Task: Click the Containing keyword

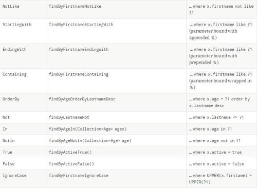Action: pyautogui.click(x=14, y=74)
